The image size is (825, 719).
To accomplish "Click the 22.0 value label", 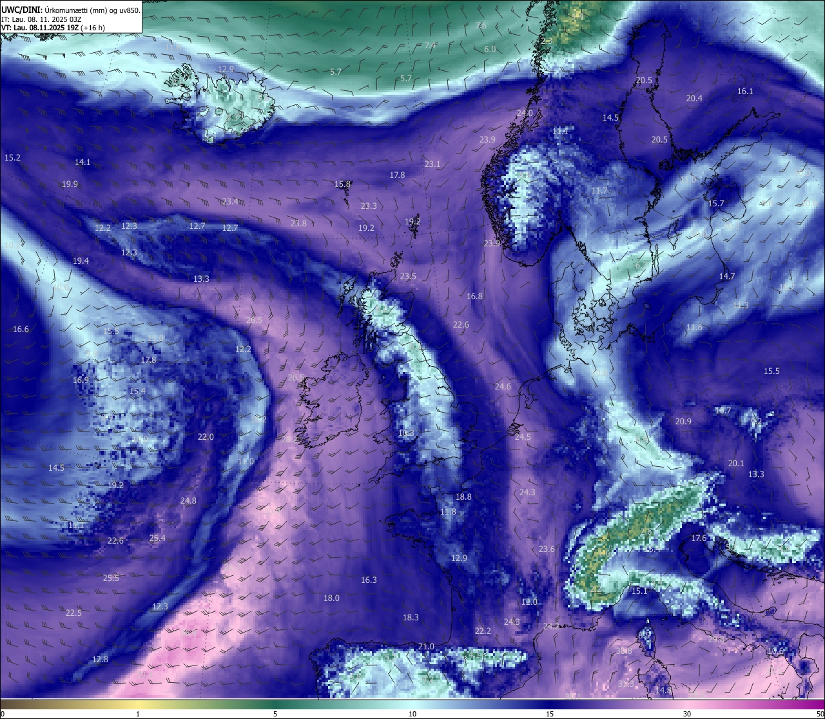I will (206, 437).
